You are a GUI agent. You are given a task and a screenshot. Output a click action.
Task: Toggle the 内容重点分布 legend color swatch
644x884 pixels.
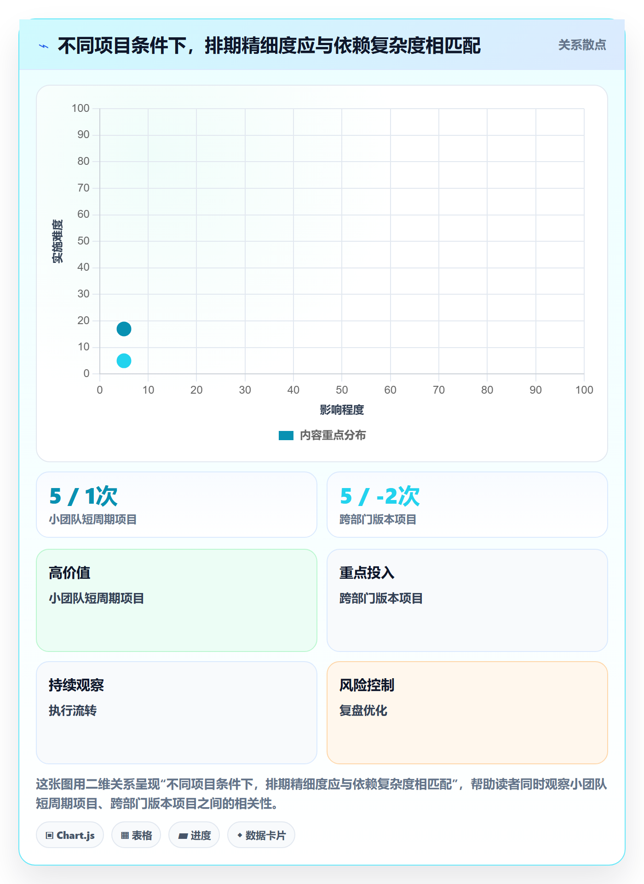tap(286, 436)
